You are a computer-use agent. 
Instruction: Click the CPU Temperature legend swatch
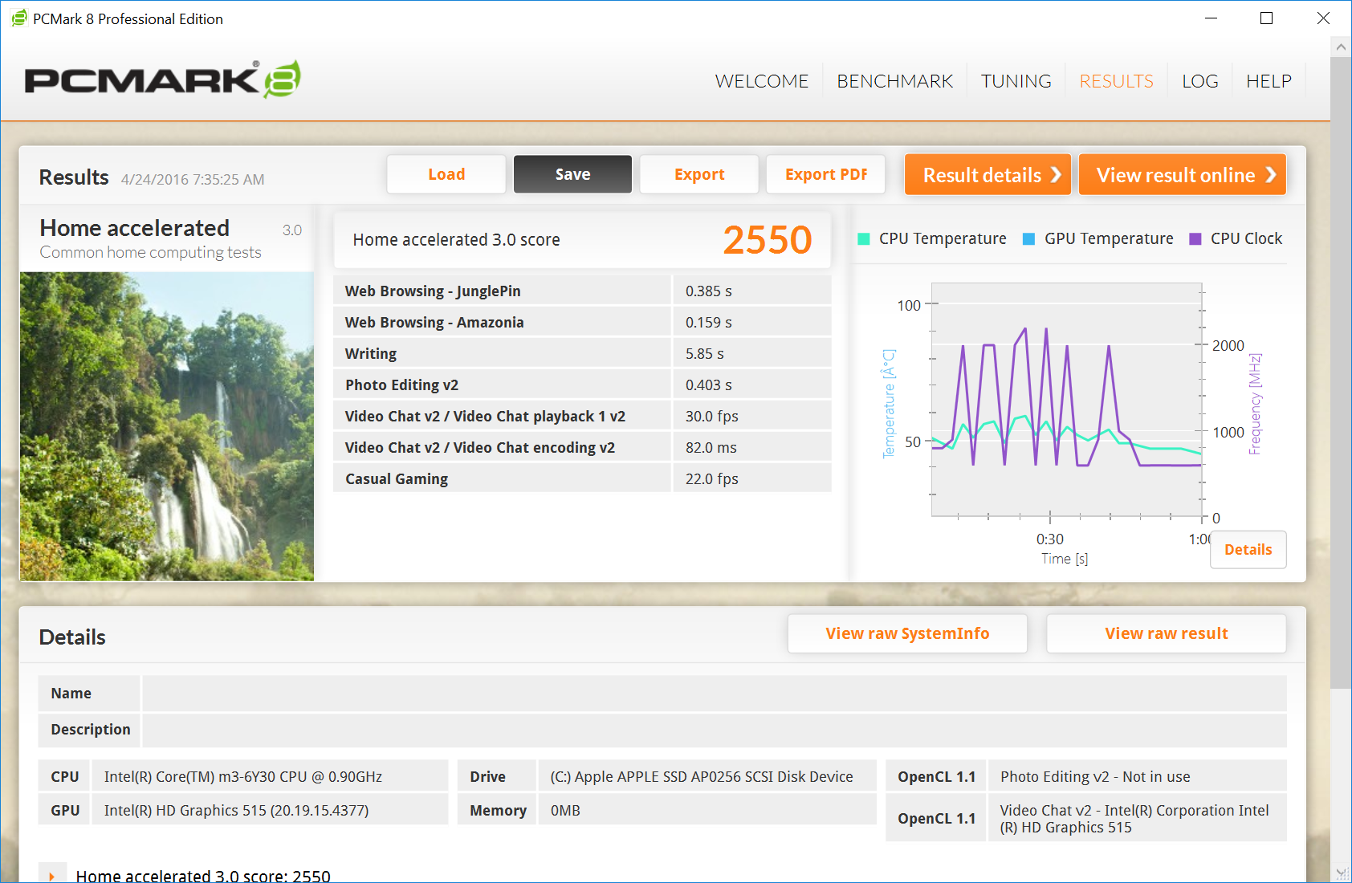pyautogui.click(x=864, y=238)
